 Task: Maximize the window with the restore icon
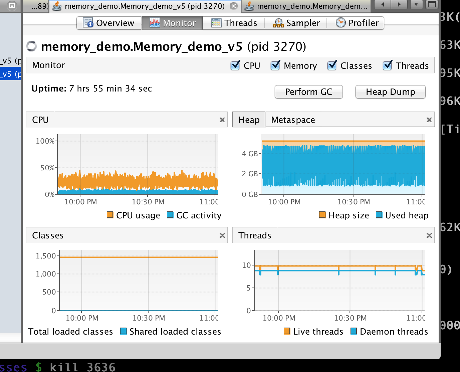click(x=432, y=4)
